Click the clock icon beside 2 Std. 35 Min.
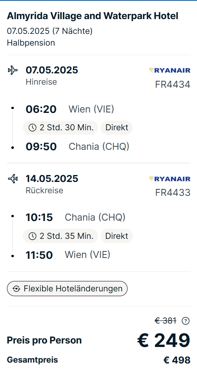This screenshot has width=197, height=370. pos(32,236)
